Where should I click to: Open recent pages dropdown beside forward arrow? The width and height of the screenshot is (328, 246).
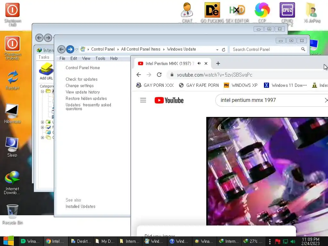point(77,50)
